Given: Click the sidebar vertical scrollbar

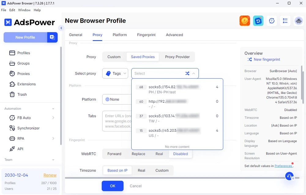Looking at the screenshot, I should click(x=61, y=96).
